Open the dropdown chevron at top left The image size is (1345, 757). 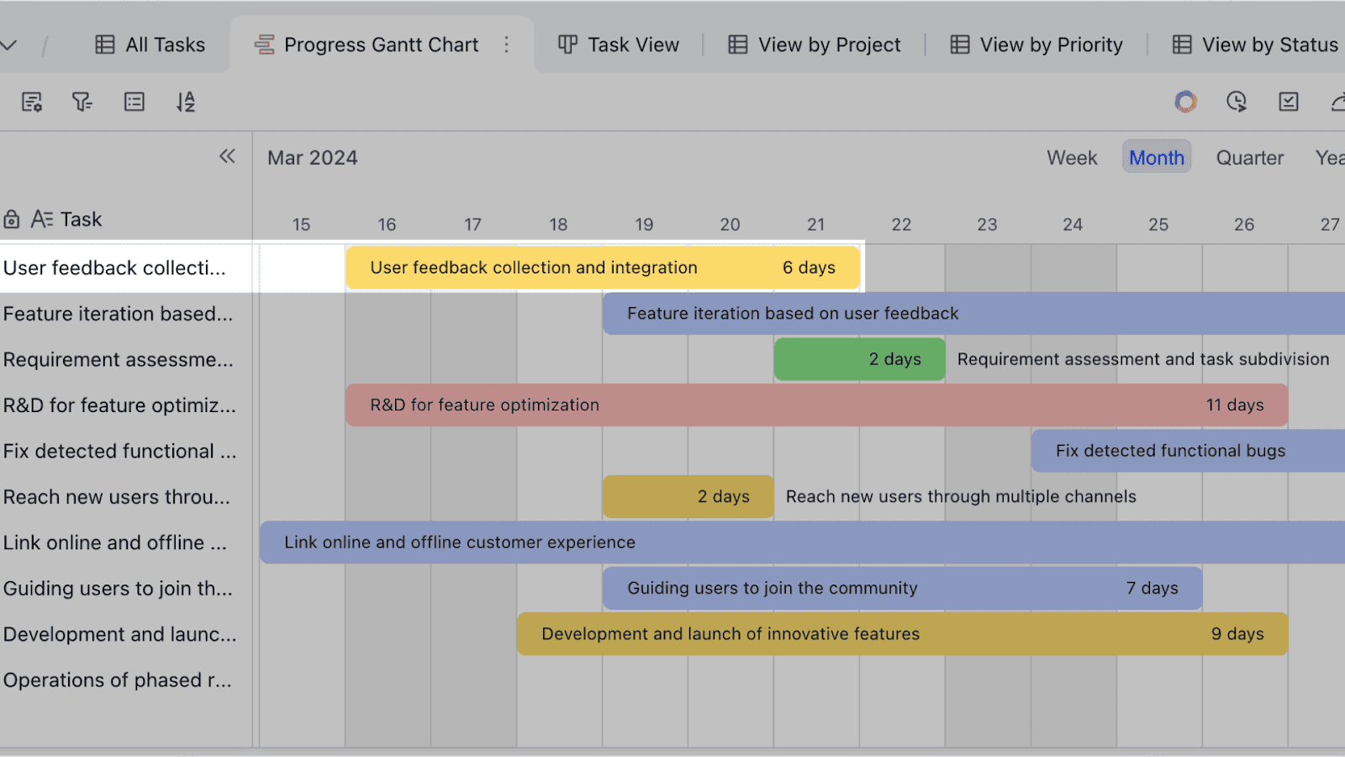point(10,44)
